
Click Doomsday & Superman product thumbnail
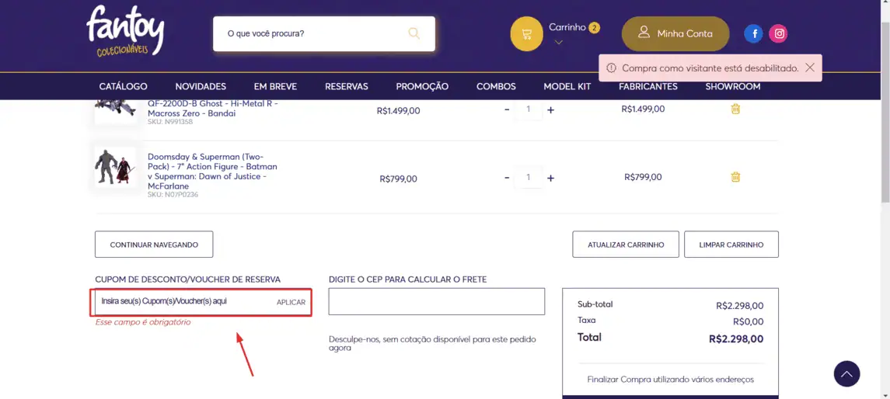pos(116,168)
